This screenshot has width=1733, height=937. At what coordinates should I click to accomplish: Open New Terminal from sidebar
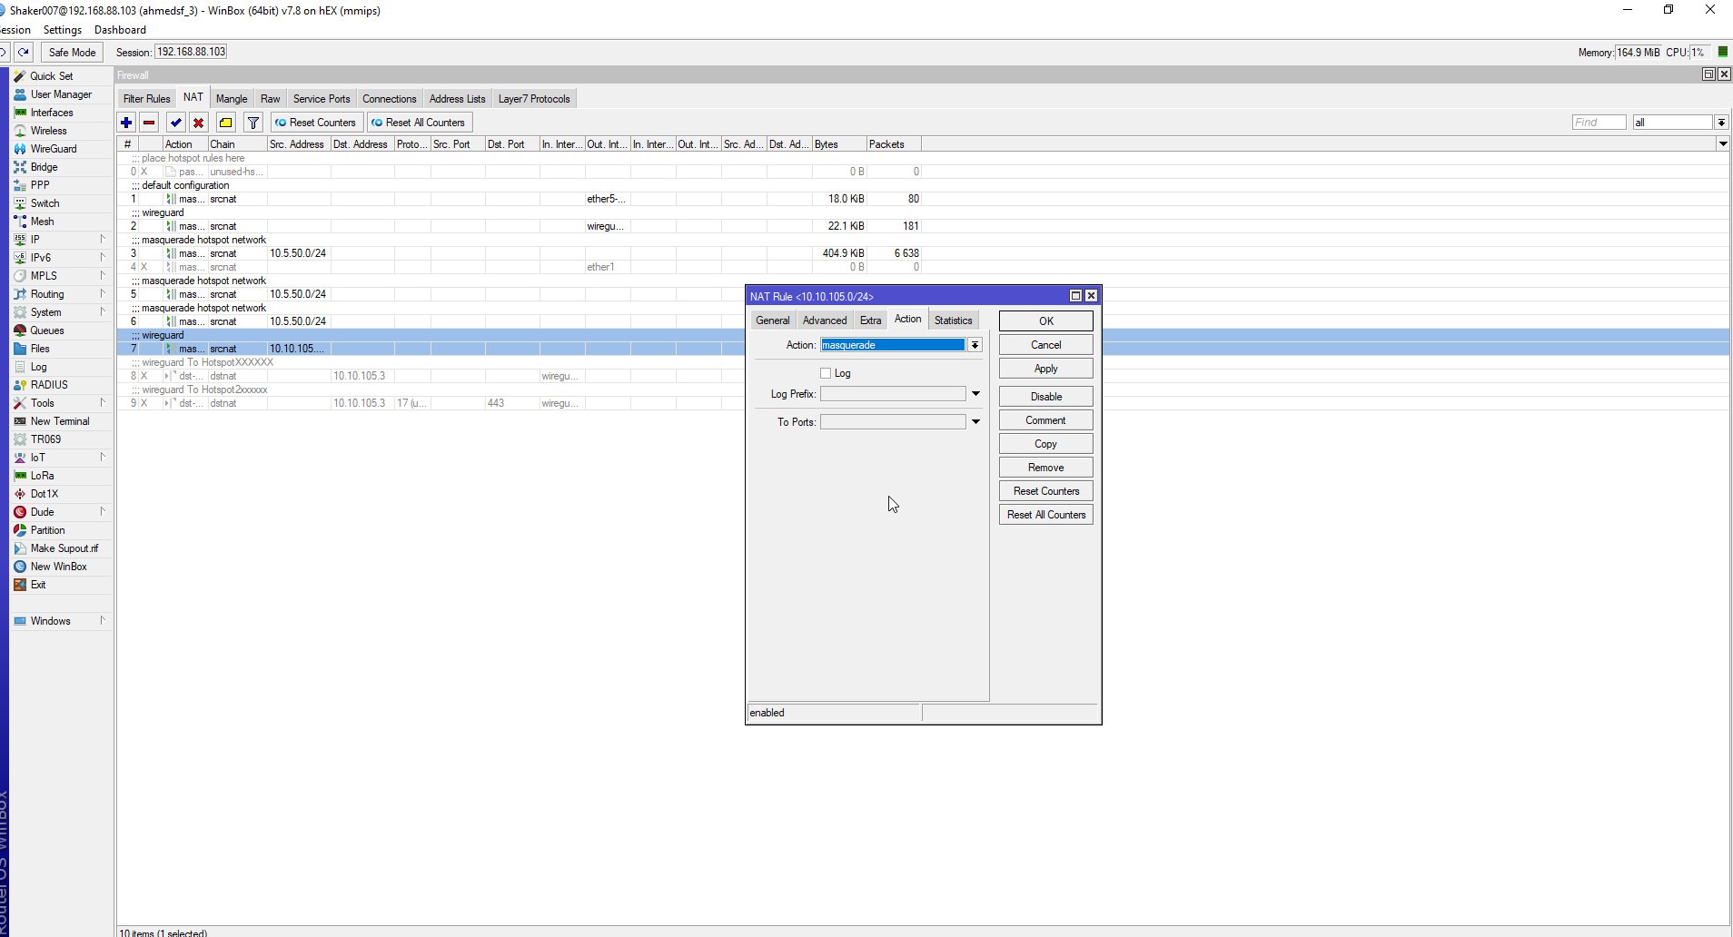tap(60, 421)
